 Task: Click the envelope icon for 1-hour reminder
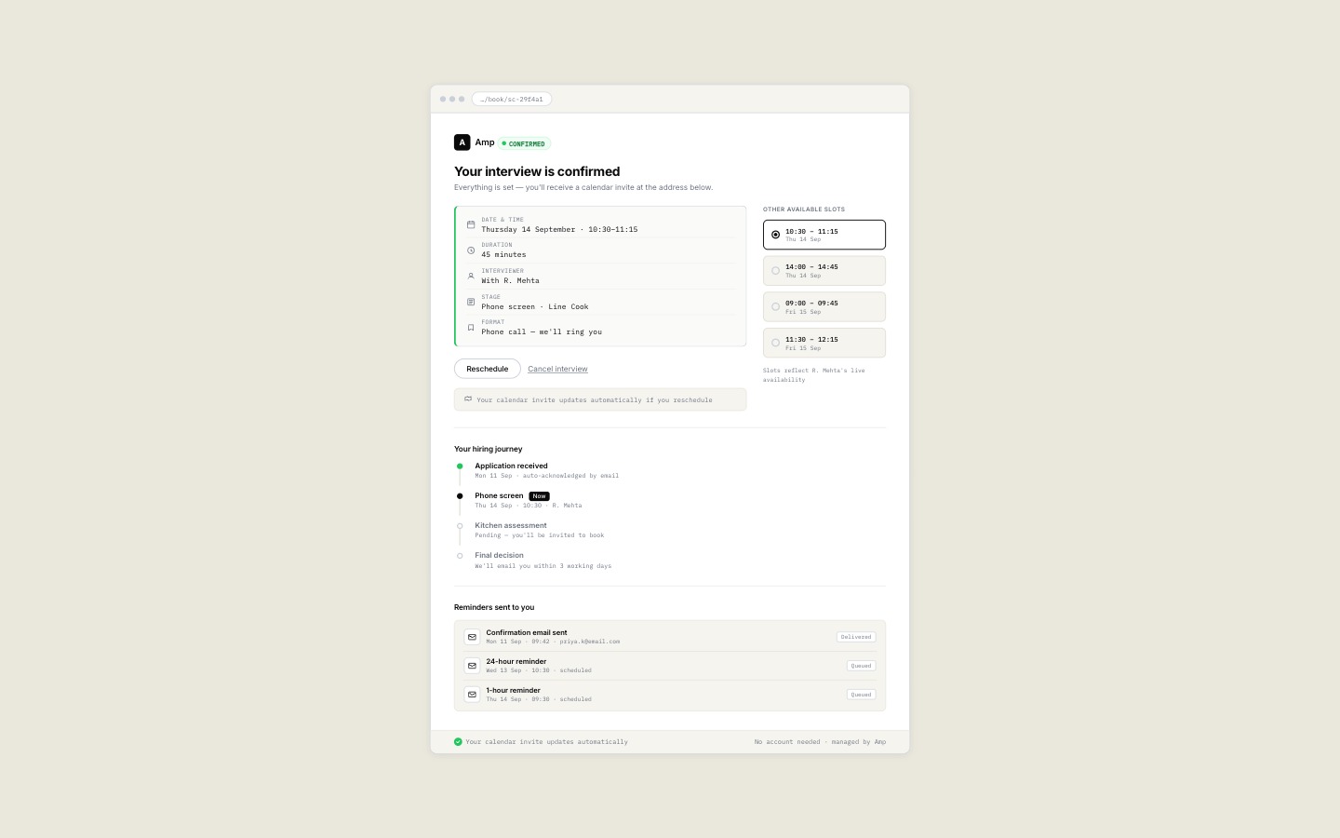pos(472,695)
